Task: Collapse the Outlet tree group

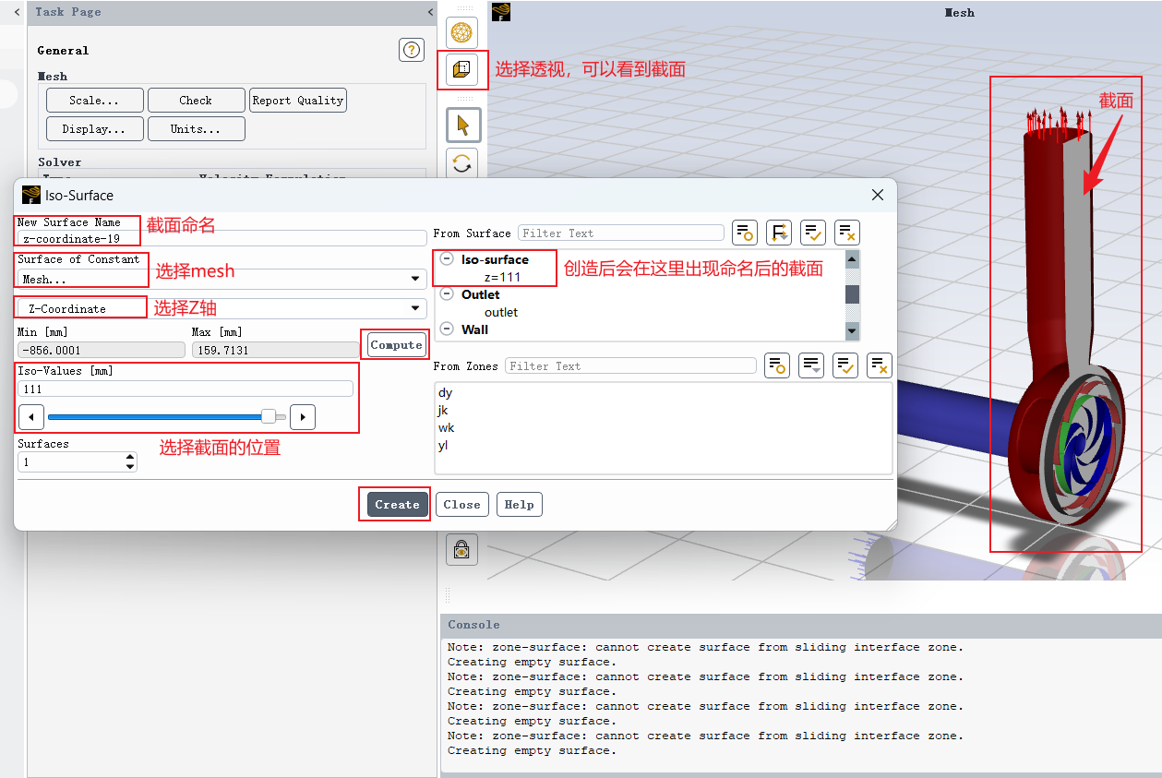Action: click(x=447, y=294)
